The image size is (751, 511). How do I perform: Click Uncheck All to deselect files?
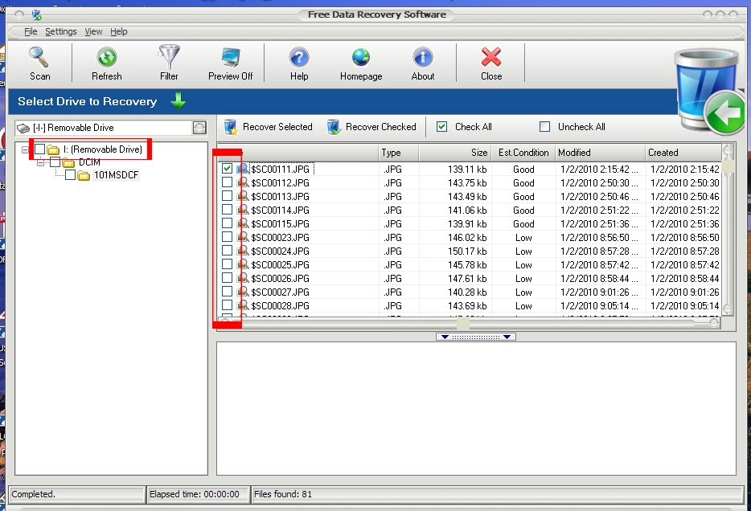tap(544, 126)
